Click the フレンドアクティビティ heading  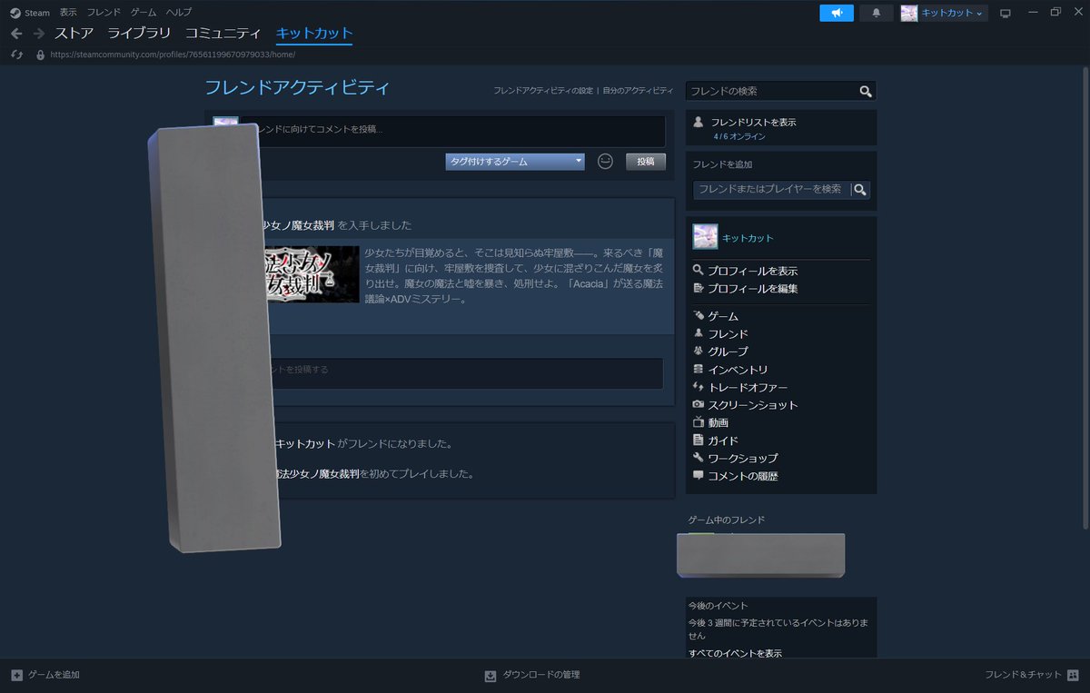pos(296,88)
